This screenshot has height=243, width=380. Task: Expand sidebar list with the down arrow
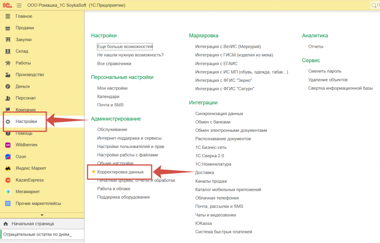coord(42,215)
